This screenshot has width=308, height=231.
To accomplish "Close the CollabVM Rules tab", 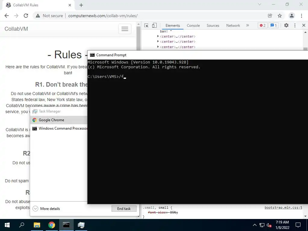I will coord(70,5).
